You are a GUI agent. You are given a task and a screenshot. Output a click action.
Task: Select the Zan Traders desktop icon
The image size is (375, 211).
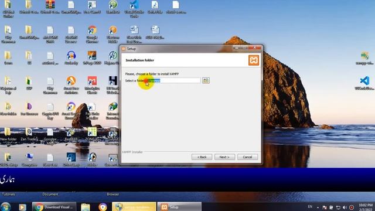[29, 135]
